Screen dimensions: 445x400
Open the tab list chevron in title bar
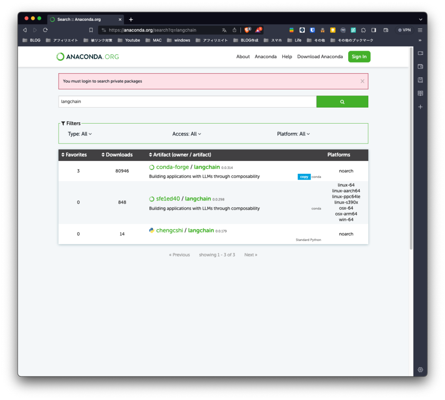click(x=421, y=19)
